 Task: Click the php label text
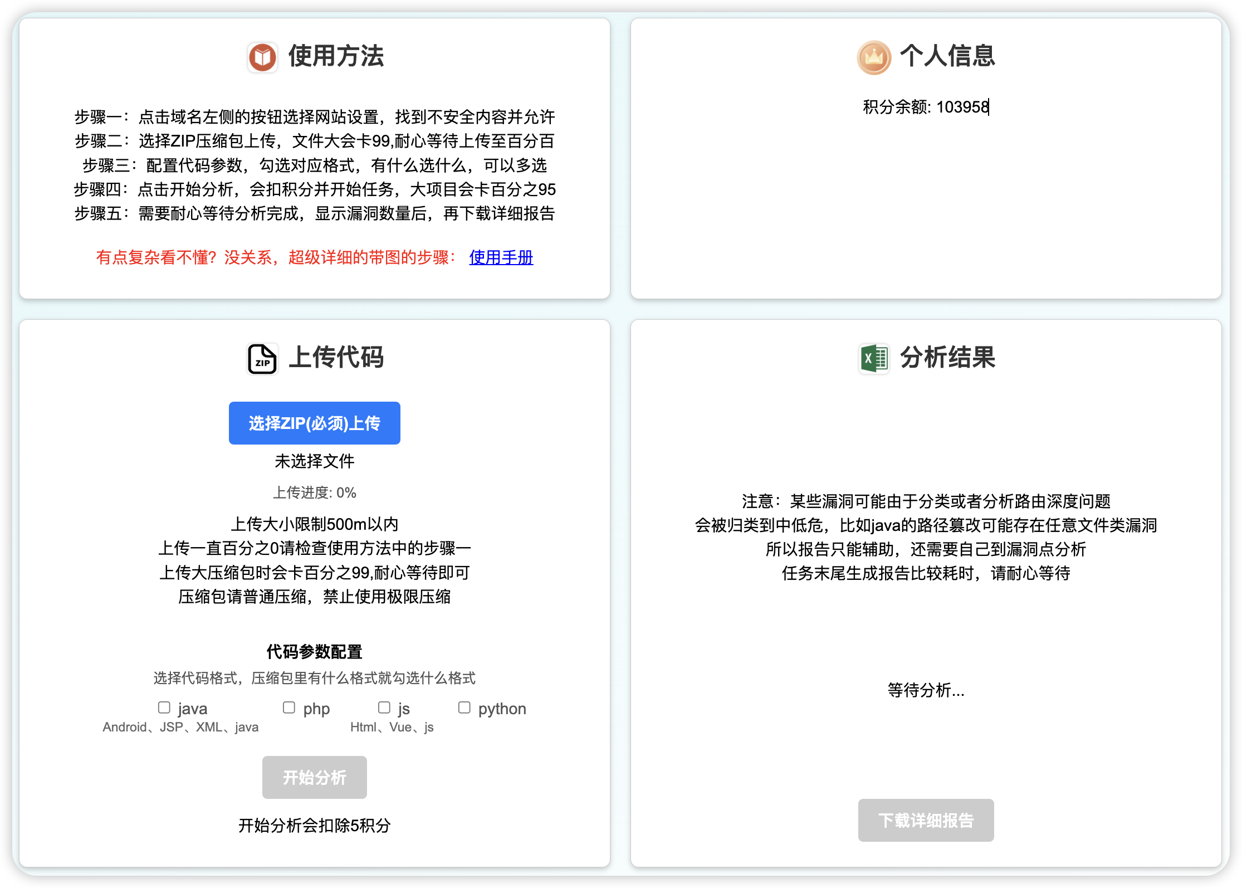316,709
